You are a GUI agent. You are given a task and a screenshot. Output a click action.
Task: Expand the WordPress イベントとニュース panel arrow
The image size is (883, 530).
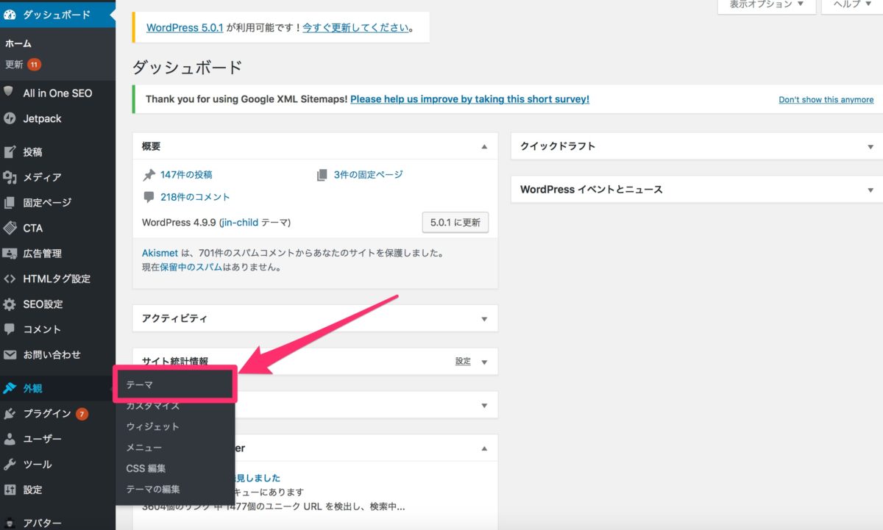pos(870,190)
